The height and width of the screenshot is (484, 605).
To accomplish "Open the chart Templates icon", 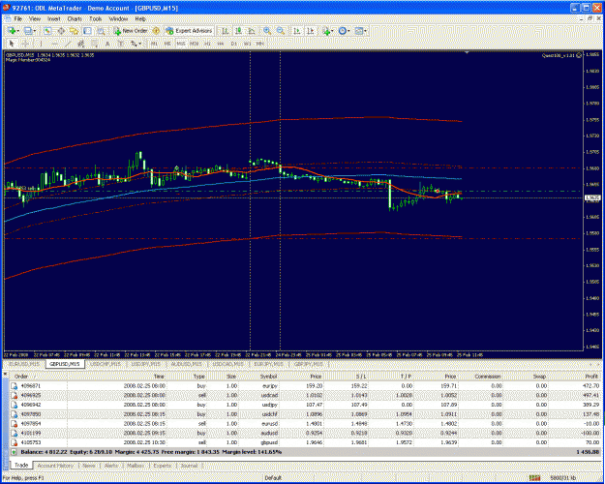I will coord(359,31).
